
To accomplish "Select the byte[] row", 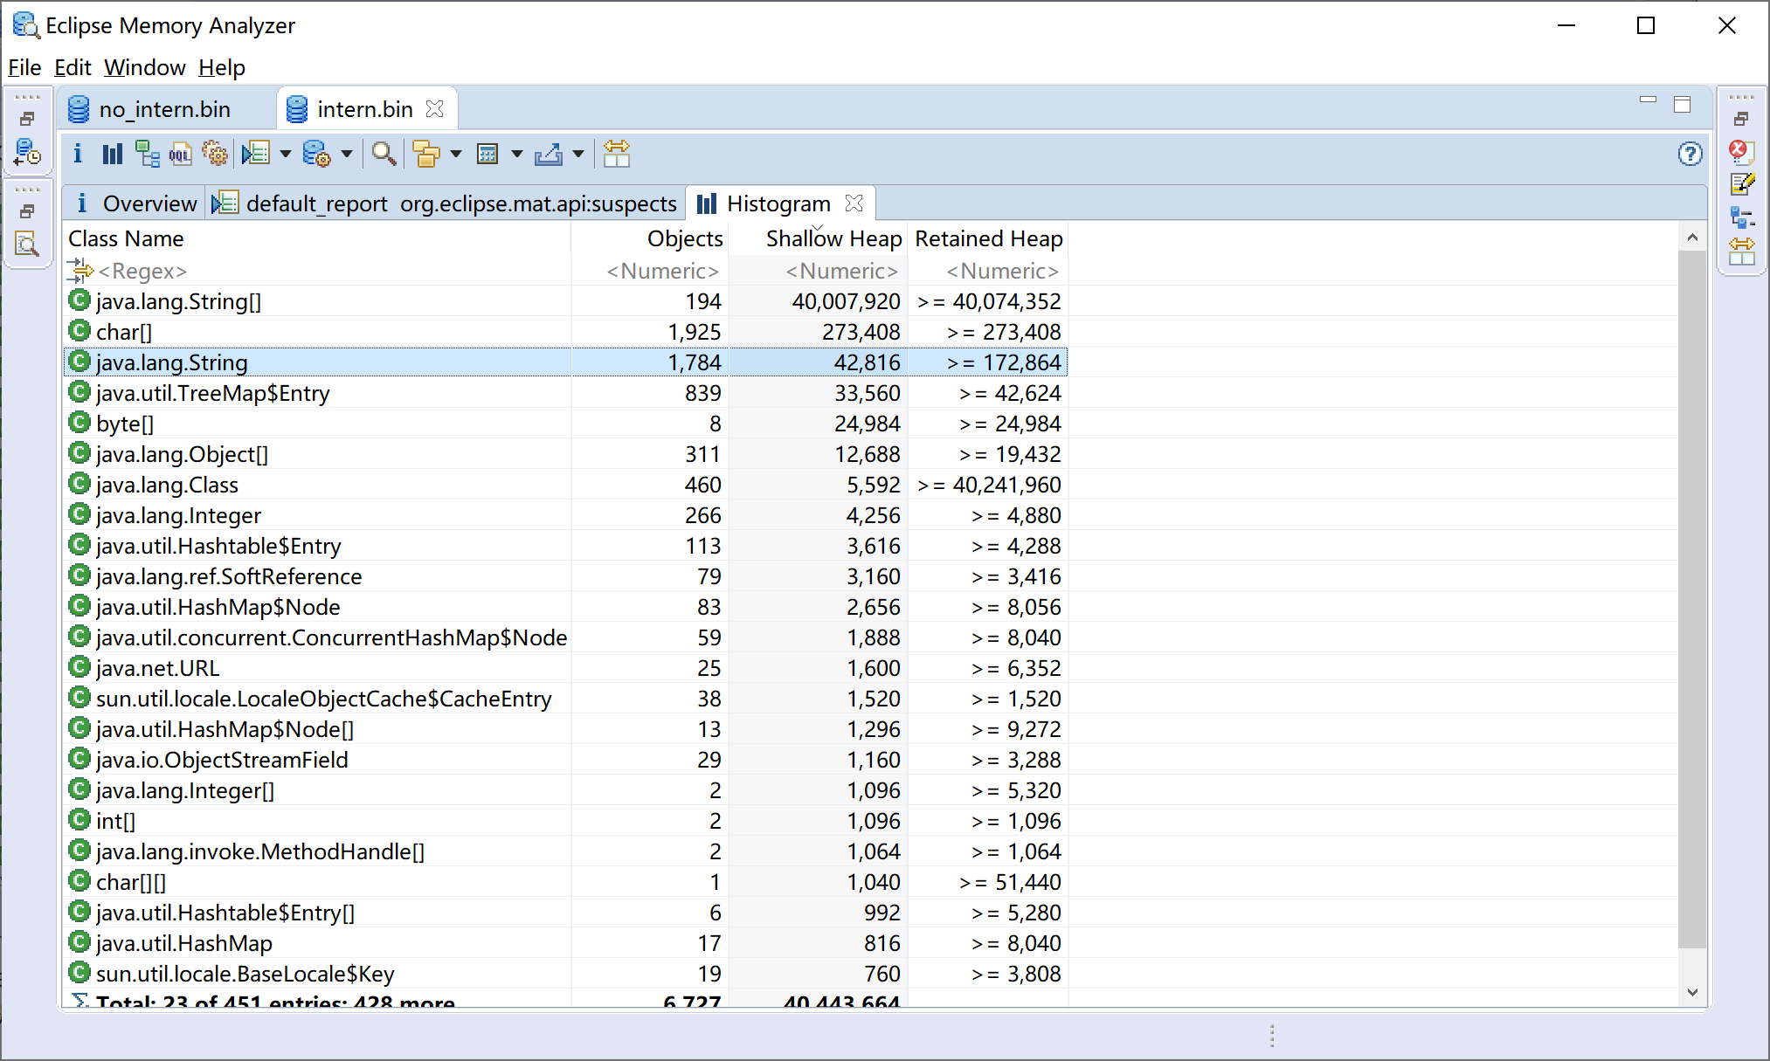I will pyautogui.click(x=566, y=424).
